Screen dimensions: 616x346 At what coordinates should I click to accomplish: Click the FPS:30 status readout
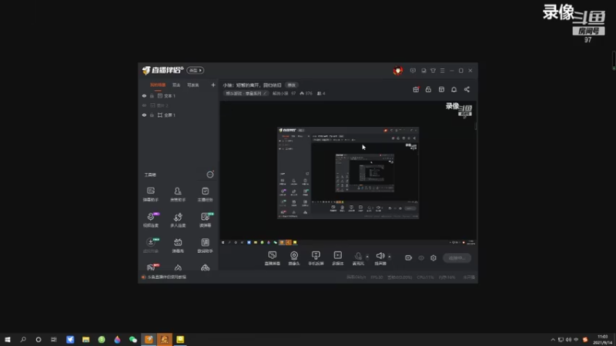coord(377,278)
